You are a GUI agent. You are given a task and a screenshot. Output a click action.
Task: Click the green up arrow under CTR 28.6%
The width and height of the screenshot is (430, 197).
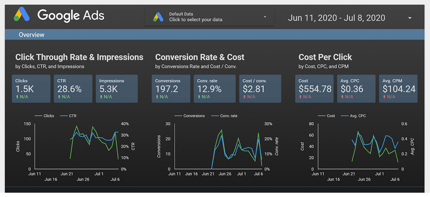coord(59,97)
